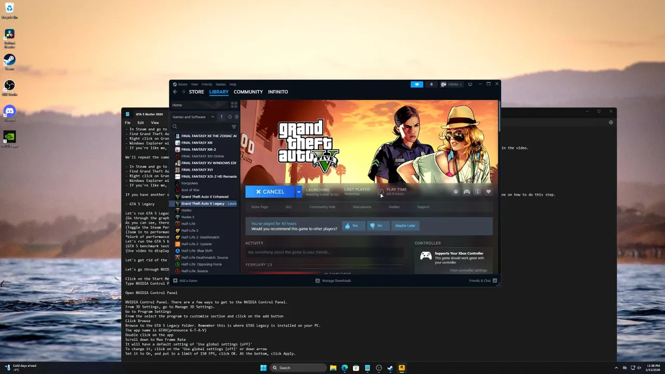Screen dimensions: 665x374
Task: Open Discord desktop shortcut icon
Action: point(9,113)
